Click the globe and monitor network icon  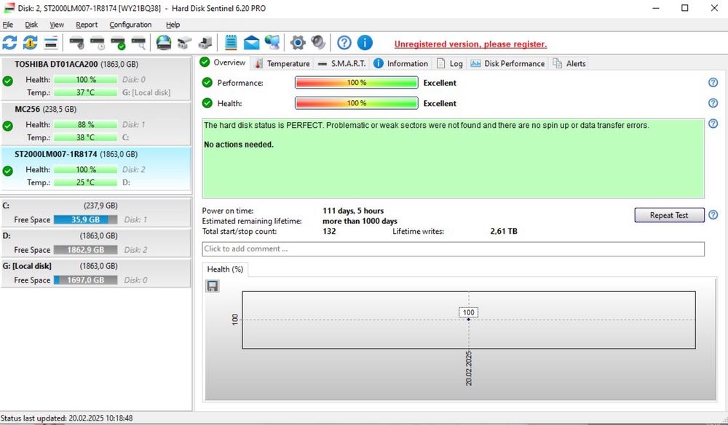[272, 43]
